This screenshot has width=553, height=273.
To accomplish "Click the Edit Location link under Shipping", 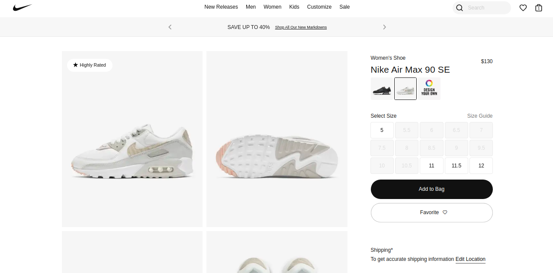I will coord(470,259).
